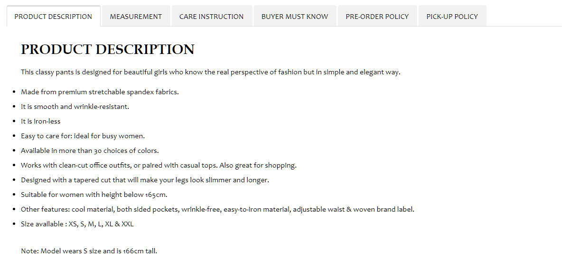Click the "It is iron-less" bullet
This screenshot has width=569, height=267.
[x=41, y=121]
